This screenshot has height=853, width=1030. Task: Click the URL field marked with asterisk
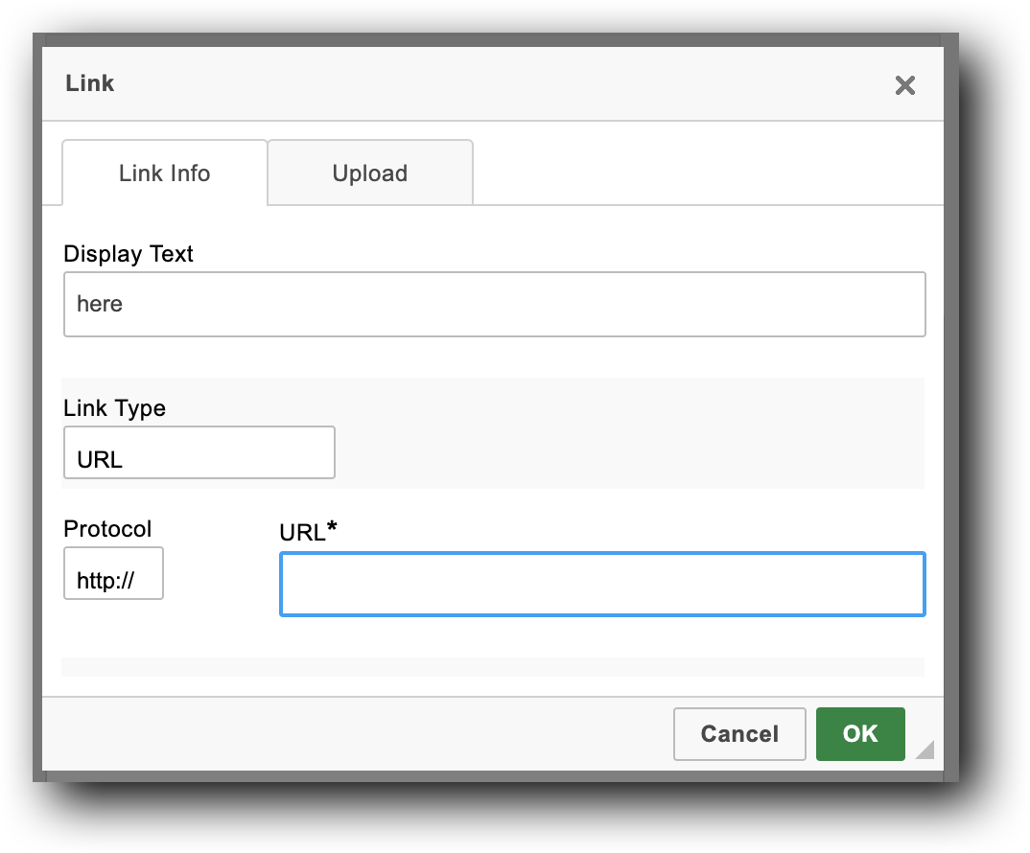tap(601, 584)
